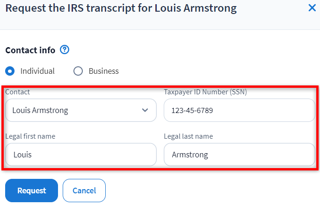
Task: Close the IRS transcript request dialog
Action: (312, 8)
